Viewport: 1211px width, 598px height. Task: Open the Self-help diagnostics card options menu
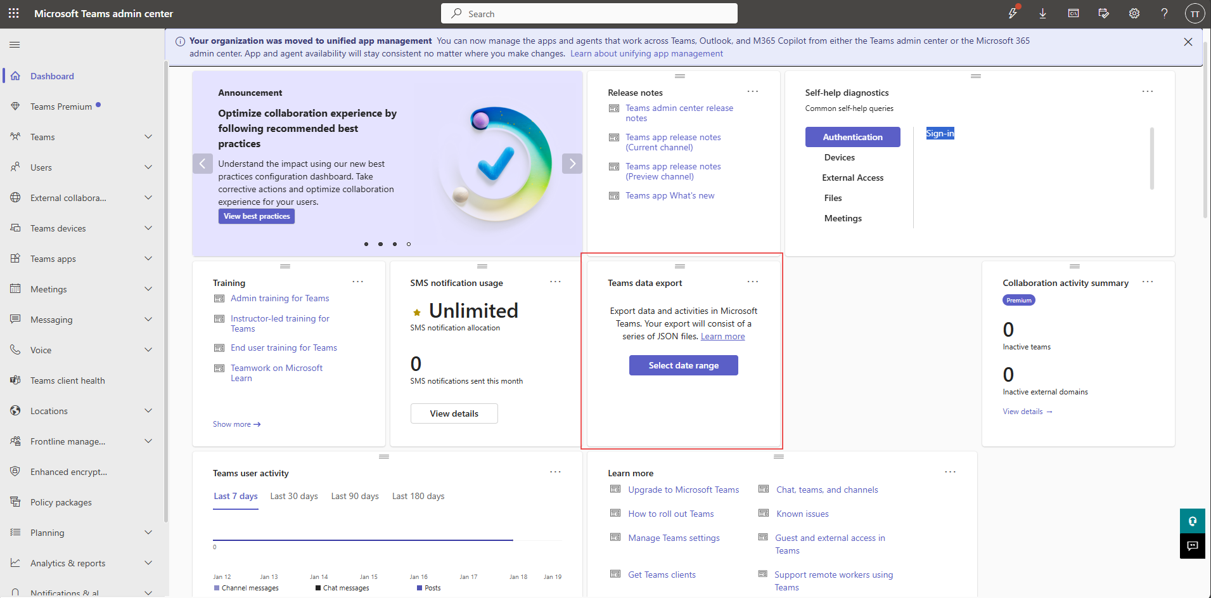[1148, 91]
